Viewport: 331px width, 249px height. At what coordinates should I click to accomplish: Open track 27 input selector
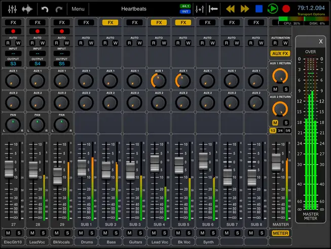coord(13,54)
